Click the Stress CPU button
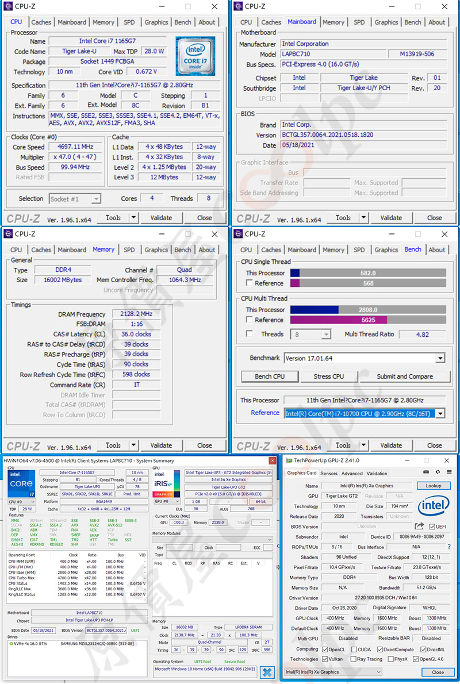 point(329,376)
